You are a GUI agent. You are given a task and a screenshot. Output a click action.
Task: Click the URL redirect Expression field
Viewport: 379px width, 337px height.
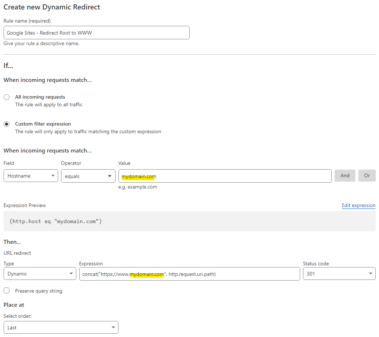[189, 274]
